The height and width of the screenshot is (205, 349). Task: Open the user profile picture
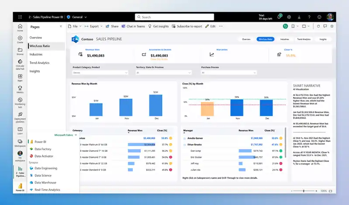point(330,17)
